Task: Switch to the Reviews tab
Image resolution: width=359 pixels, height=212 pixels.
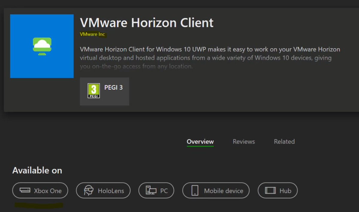Action: [244, 142]
